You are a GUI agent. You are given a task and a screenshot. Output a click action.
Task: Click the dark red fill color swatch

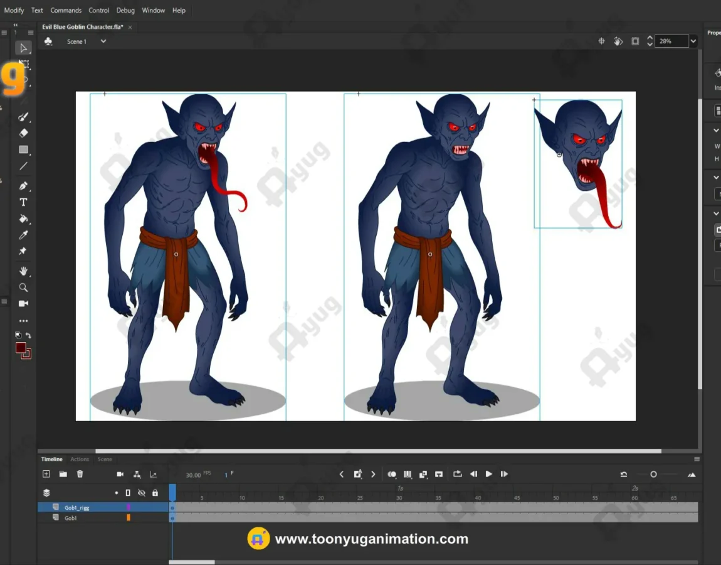tap(21, 348)
